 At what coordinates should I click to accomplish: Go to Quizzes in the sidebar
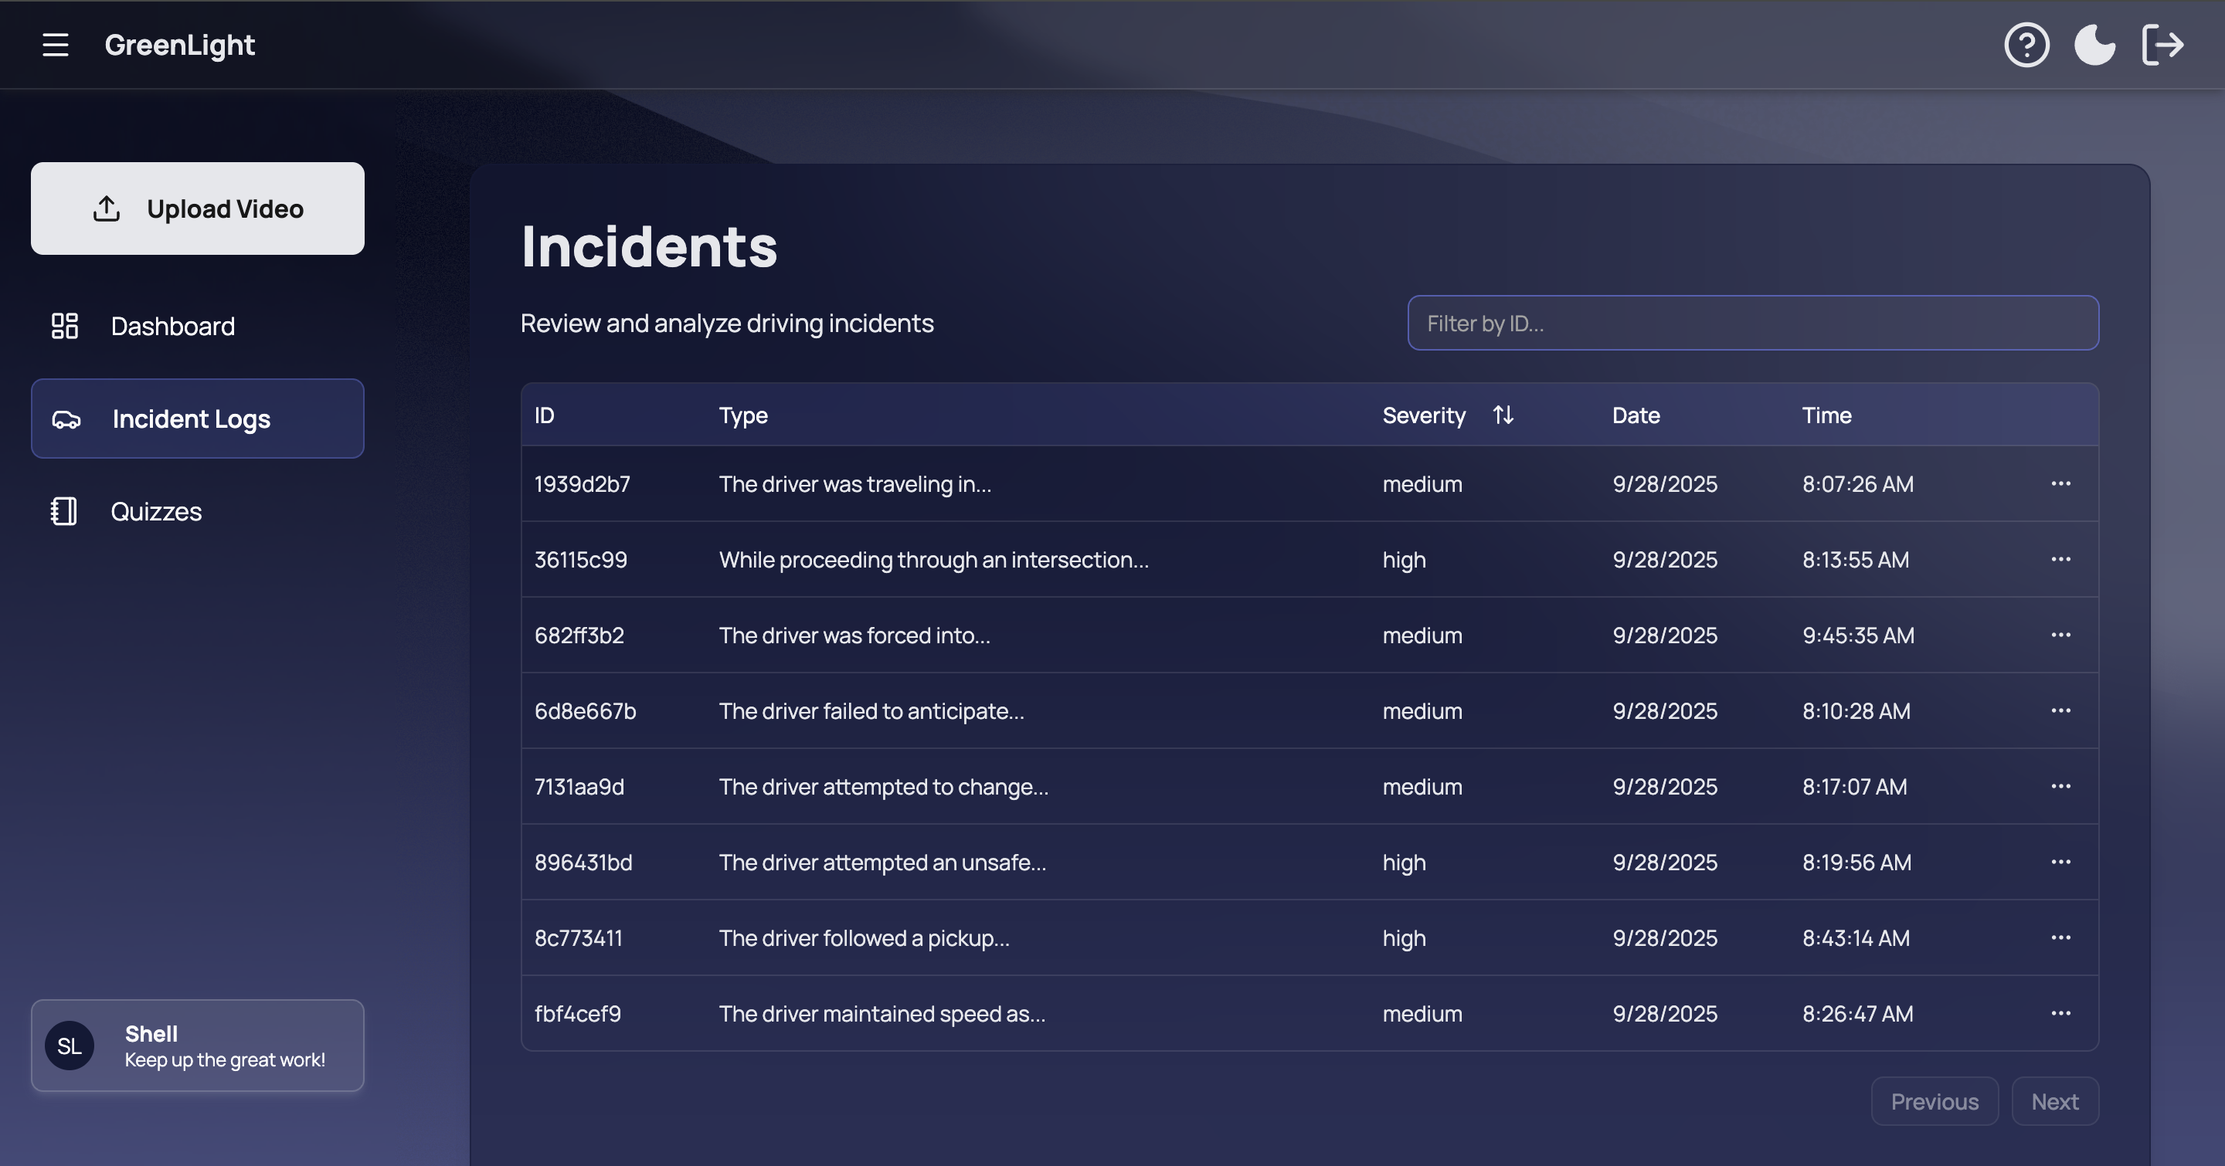(x=156, y=512)
